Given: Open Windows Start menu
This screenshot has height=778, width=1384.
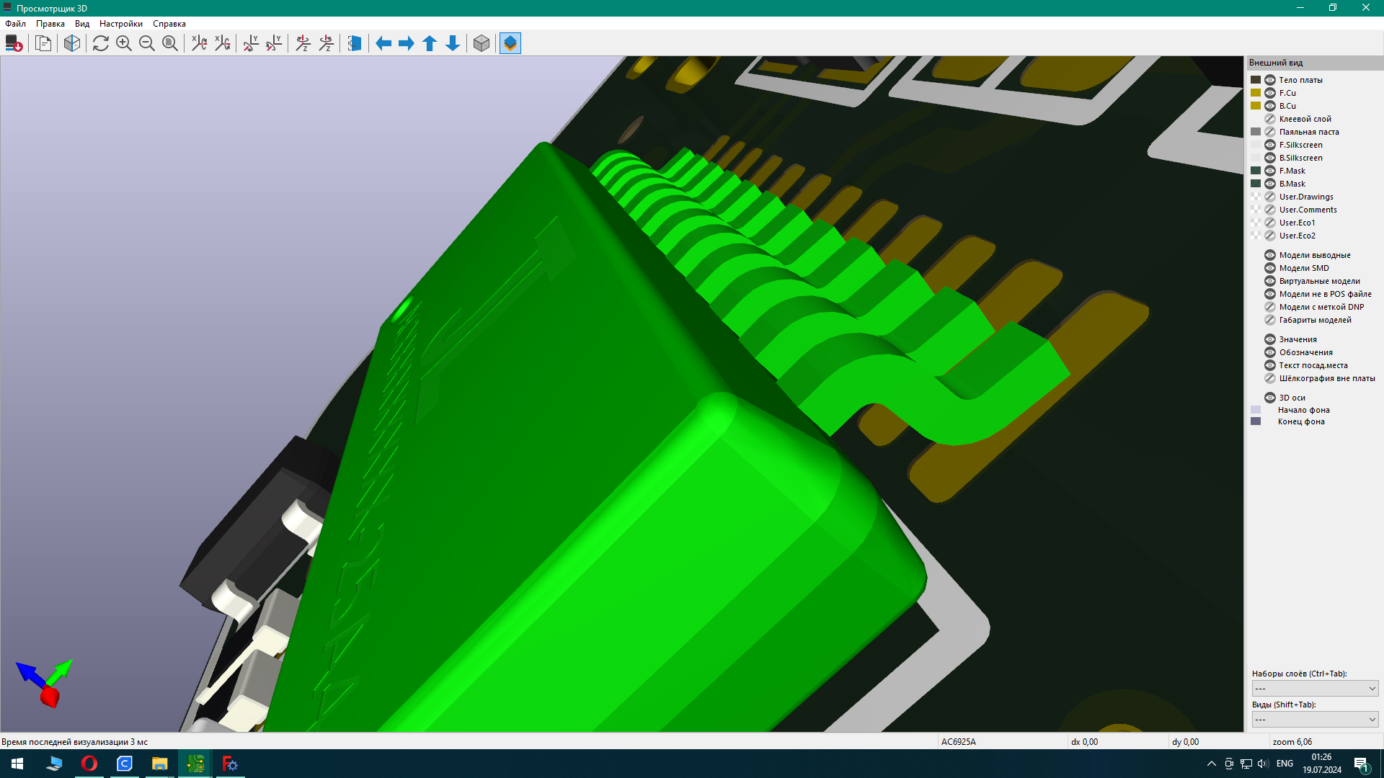Looking at the screenshot, I should pos(17,764).
